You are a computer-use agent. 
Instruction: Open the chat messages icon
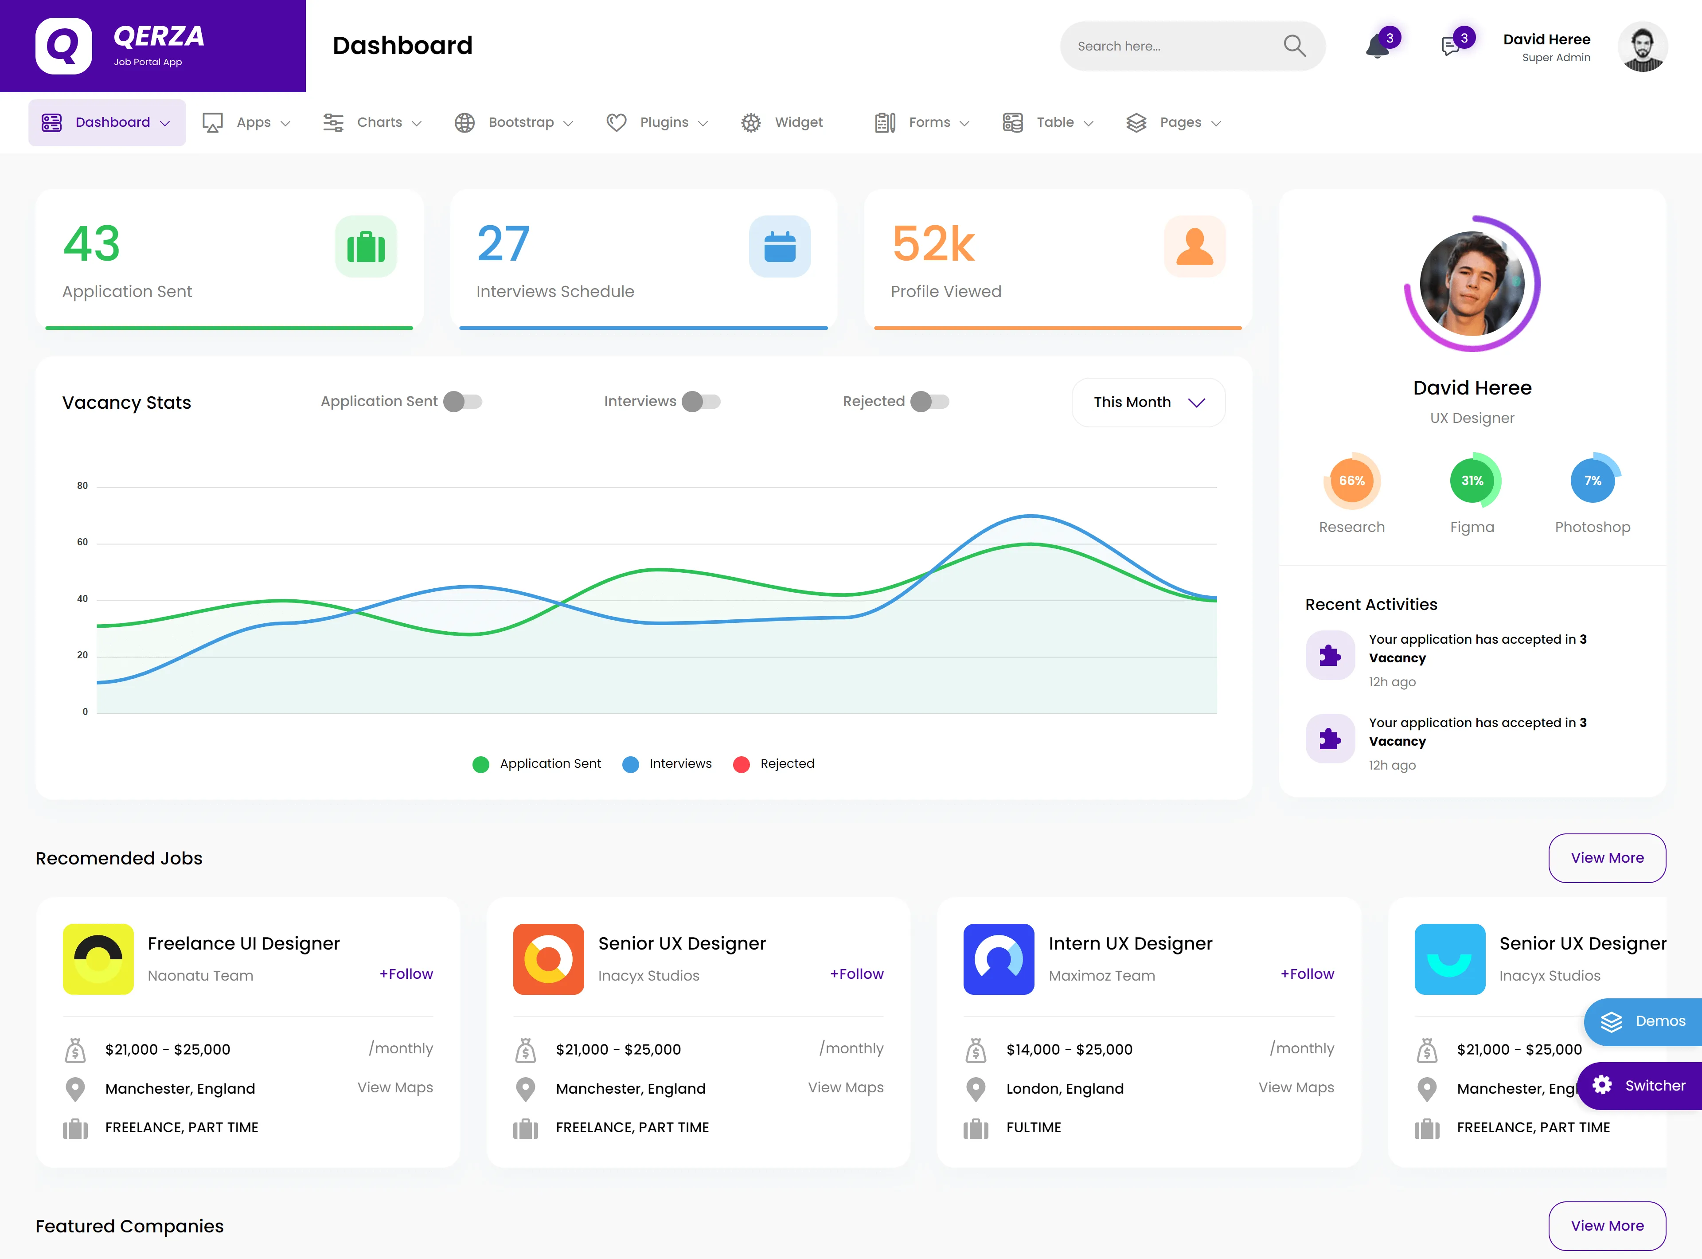coord(1451,47)
